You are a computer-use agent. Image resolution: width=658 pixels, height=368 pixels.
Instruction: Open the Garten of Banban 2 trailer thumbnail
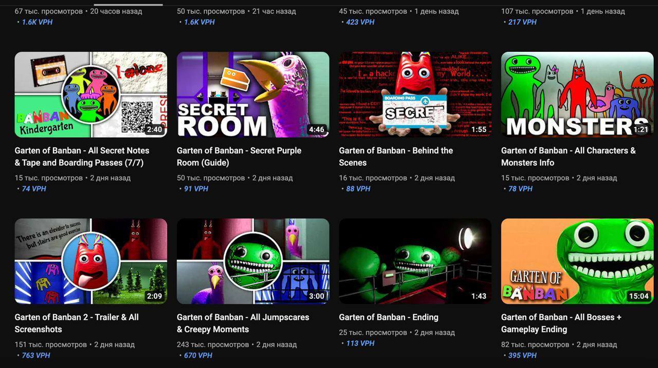[x=90, y=261]
